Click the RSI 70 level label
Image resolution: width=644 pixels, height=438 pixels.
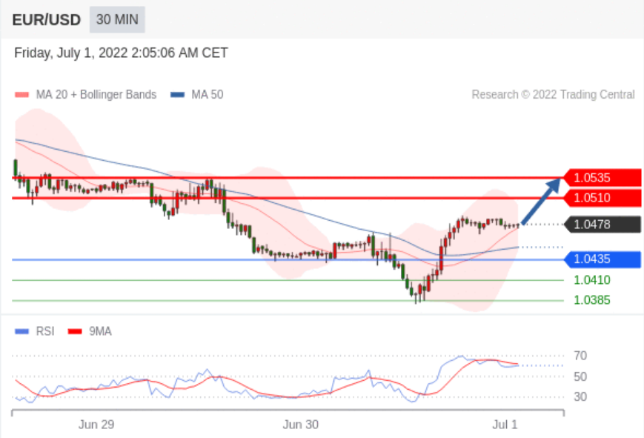click(580, 356)
